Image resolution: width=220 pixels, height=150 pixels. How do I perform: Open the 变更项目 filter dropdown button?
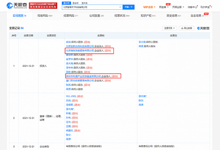tap(169, 28)
